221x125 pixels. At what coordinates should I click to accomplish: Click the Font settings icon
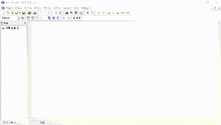coord(109,13)
